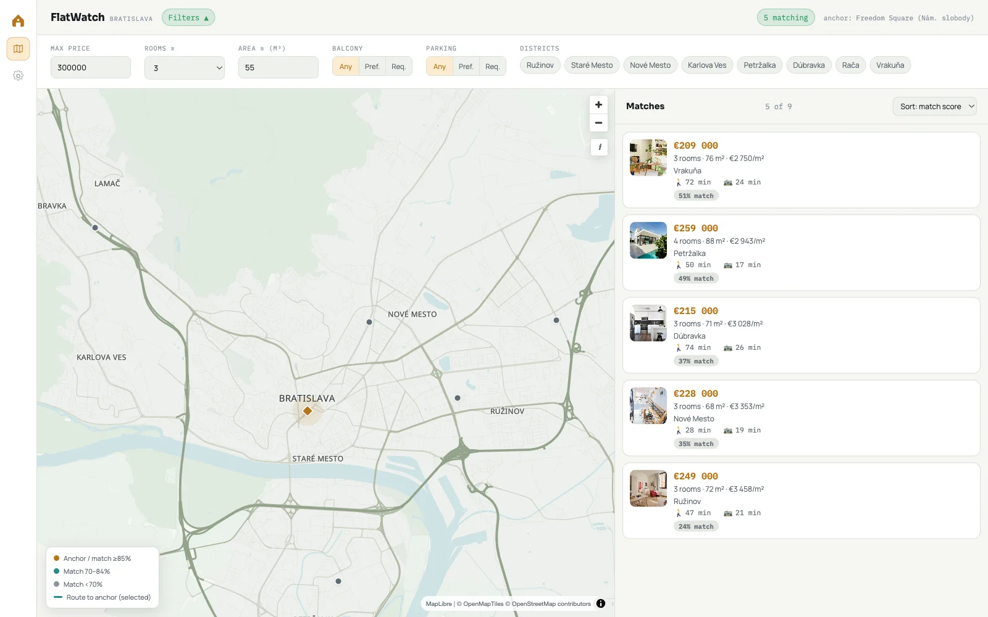Click the Max Price input field

point(91,67)
